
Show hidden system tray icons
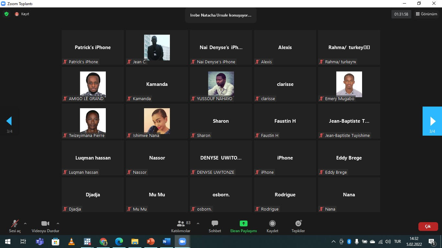(334, 242)
